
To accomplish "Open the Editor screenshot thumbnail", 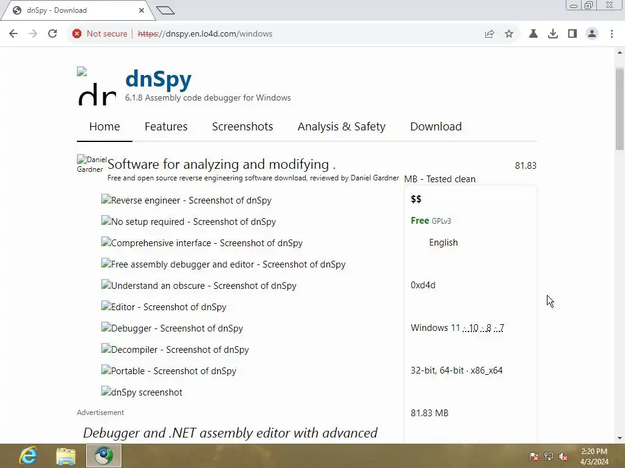I will pyautogui.click(x=164, y=307).
